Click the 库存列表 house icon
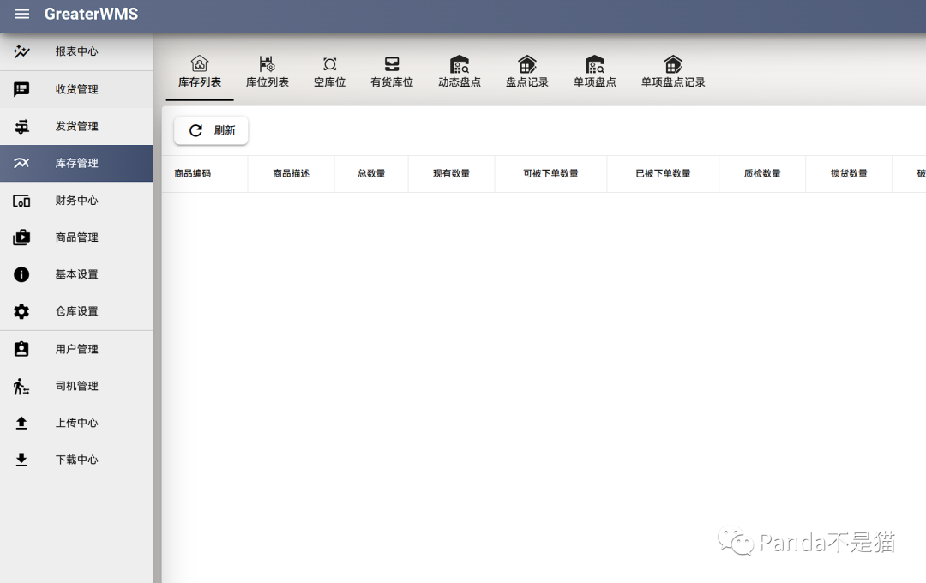926x583 pixels. click(x=200, y=63)
